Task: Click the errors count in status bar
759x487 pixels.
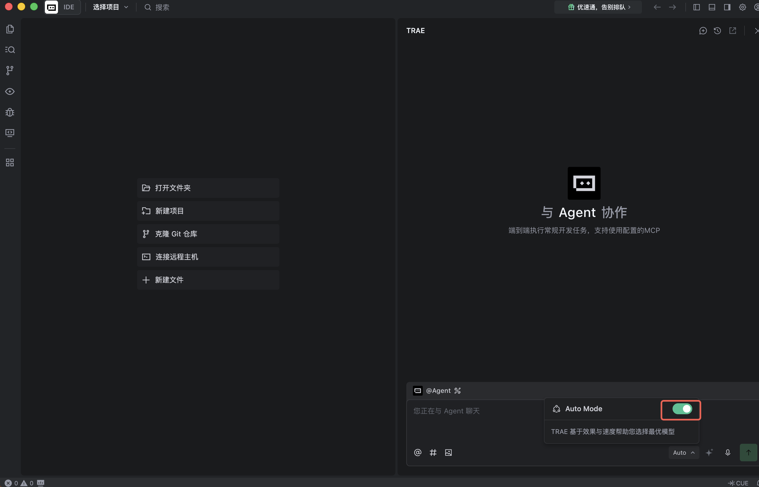Action: 11,483
